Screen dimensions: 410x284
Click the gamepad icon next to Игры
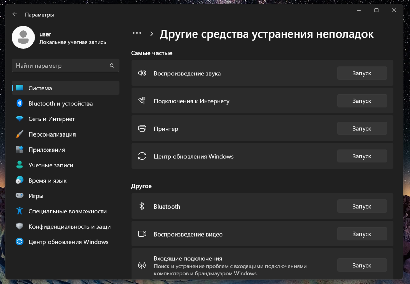[19, 196]
